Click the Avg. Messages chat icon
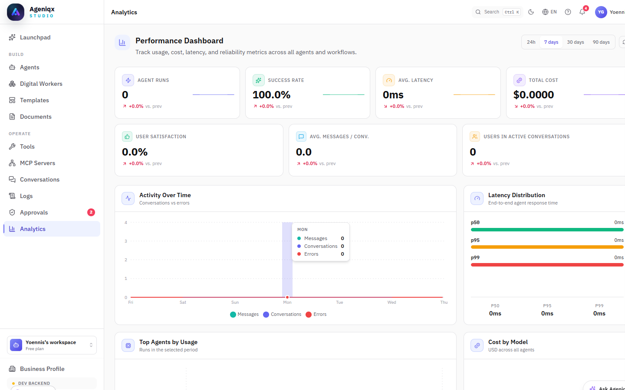Image resolution: width=625 pixels, height=390 pixels. tap(301, 136)
